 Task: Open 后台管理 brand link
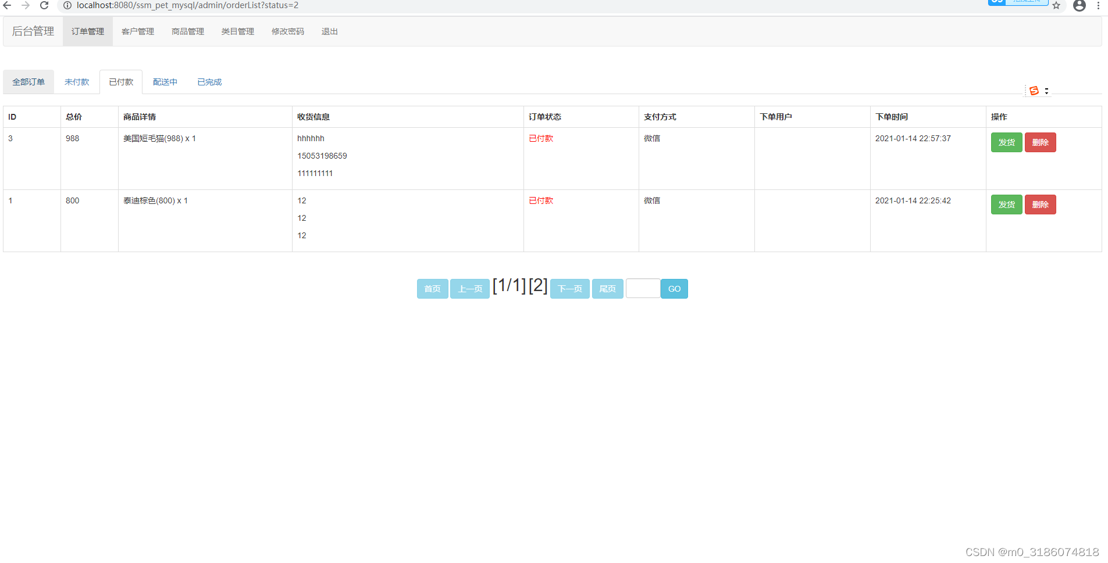[33, 31]
